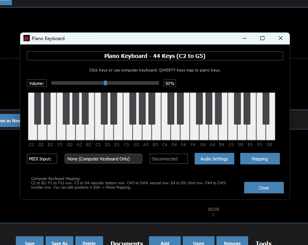The image size is (308, 245).
Task: Open the Mapping editor button
Action: coord(260,159)
